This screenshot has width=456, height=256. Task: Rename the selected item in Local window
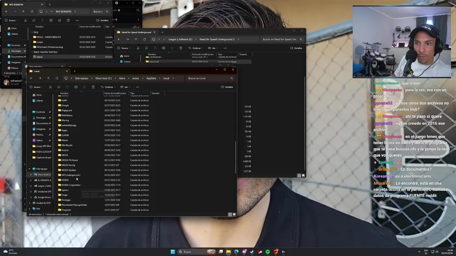pos(76,87)
